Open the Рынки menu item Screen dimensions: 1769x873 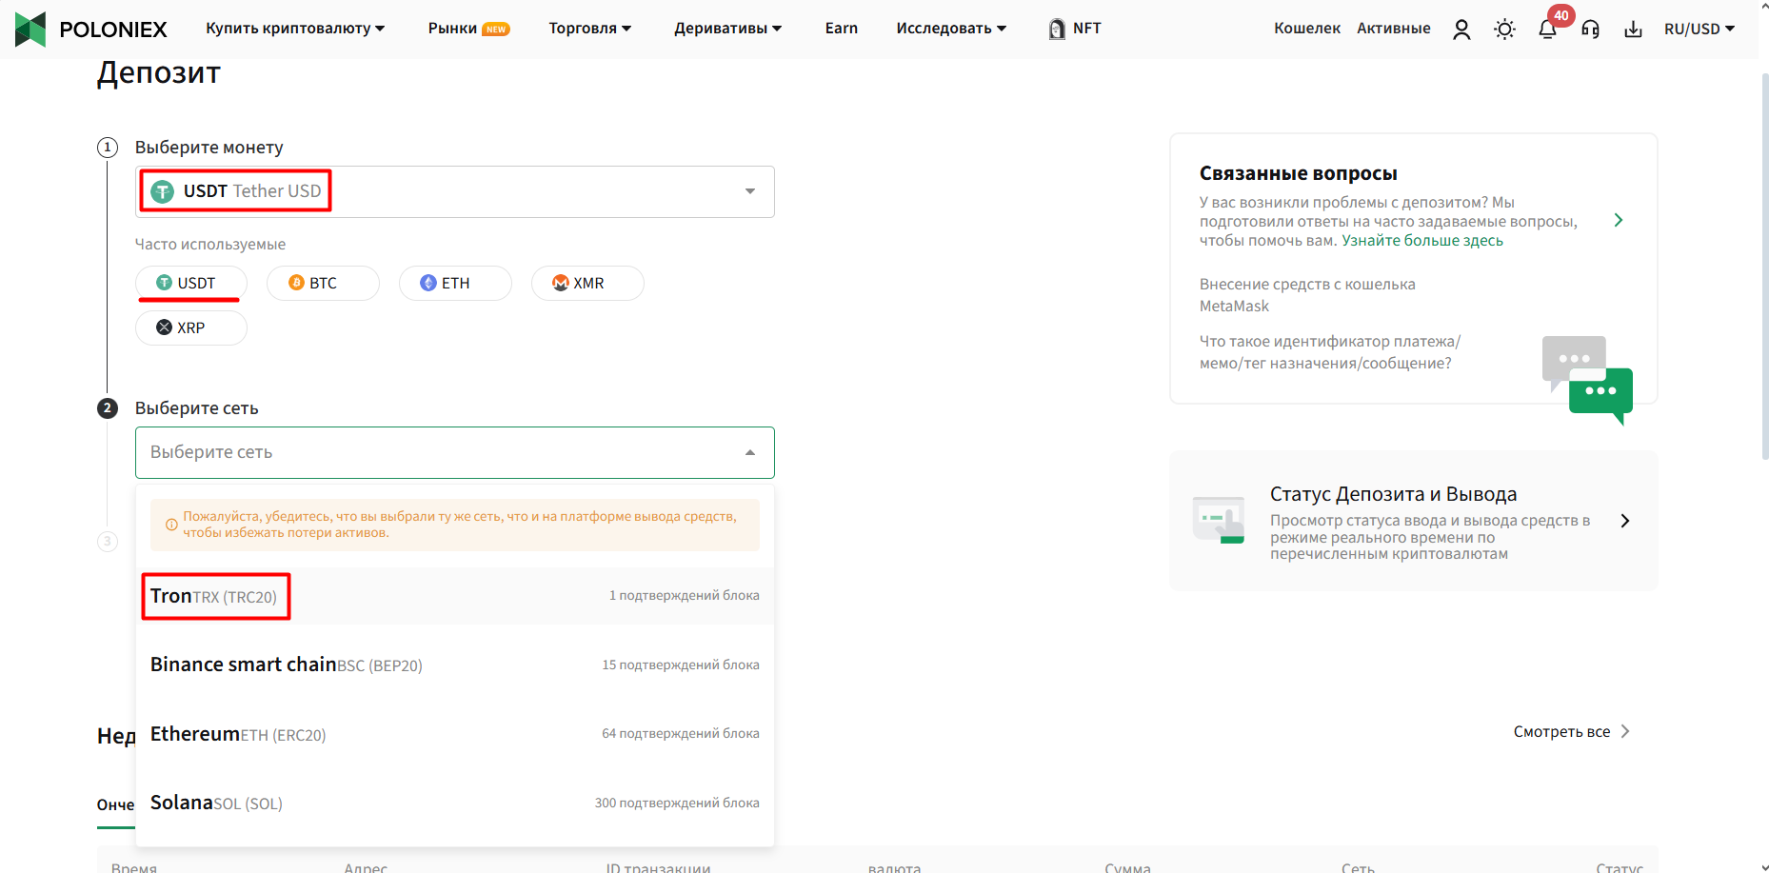click(468, 29)
